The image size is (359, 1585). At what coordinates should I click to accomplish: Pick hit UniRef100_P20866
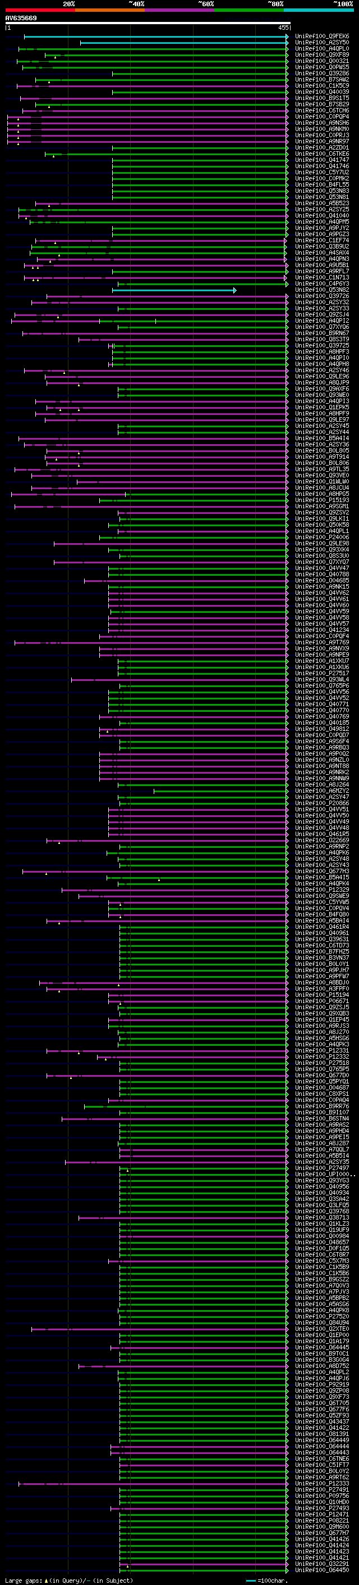pyautogui.click(x=322, y=803)
